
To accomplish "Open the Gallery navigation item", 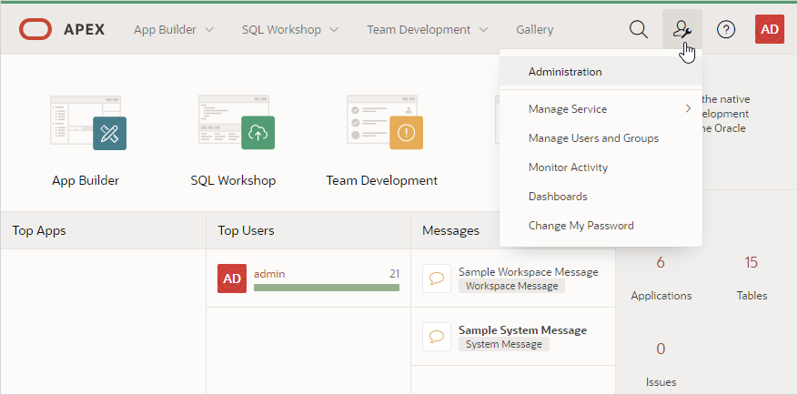I will pos(534,29).
